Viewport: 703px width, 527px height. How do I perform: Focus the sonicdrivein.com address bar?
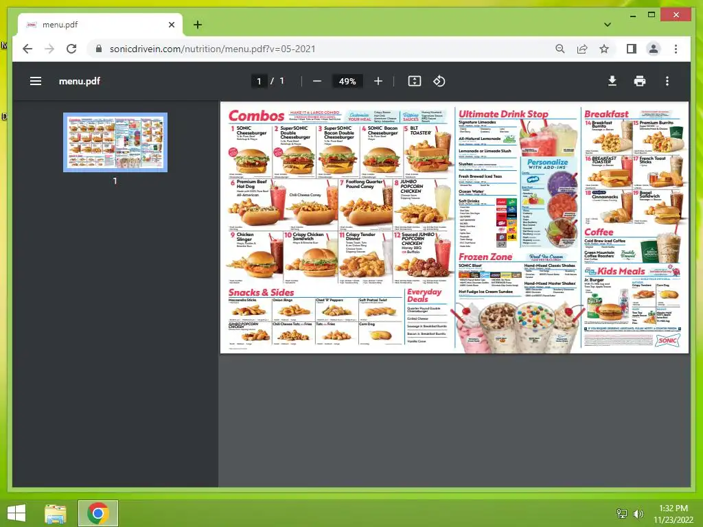coord(212,49)
